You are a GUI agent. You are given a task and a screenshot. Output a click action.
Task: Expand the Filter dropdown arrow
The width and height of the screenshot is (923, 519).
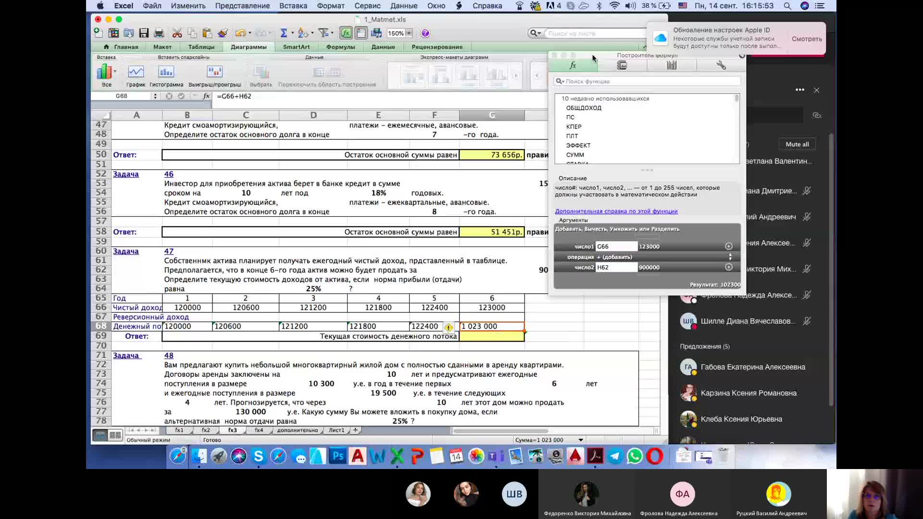point(333,33)
